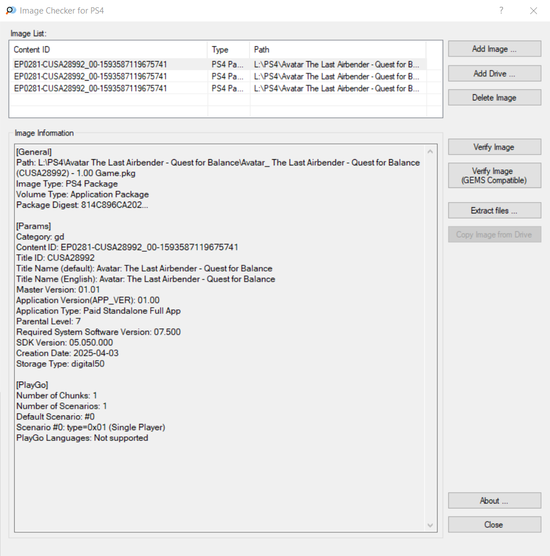Click the question mark help button
This screenshot has height=556, width=550.
point(501,11)
